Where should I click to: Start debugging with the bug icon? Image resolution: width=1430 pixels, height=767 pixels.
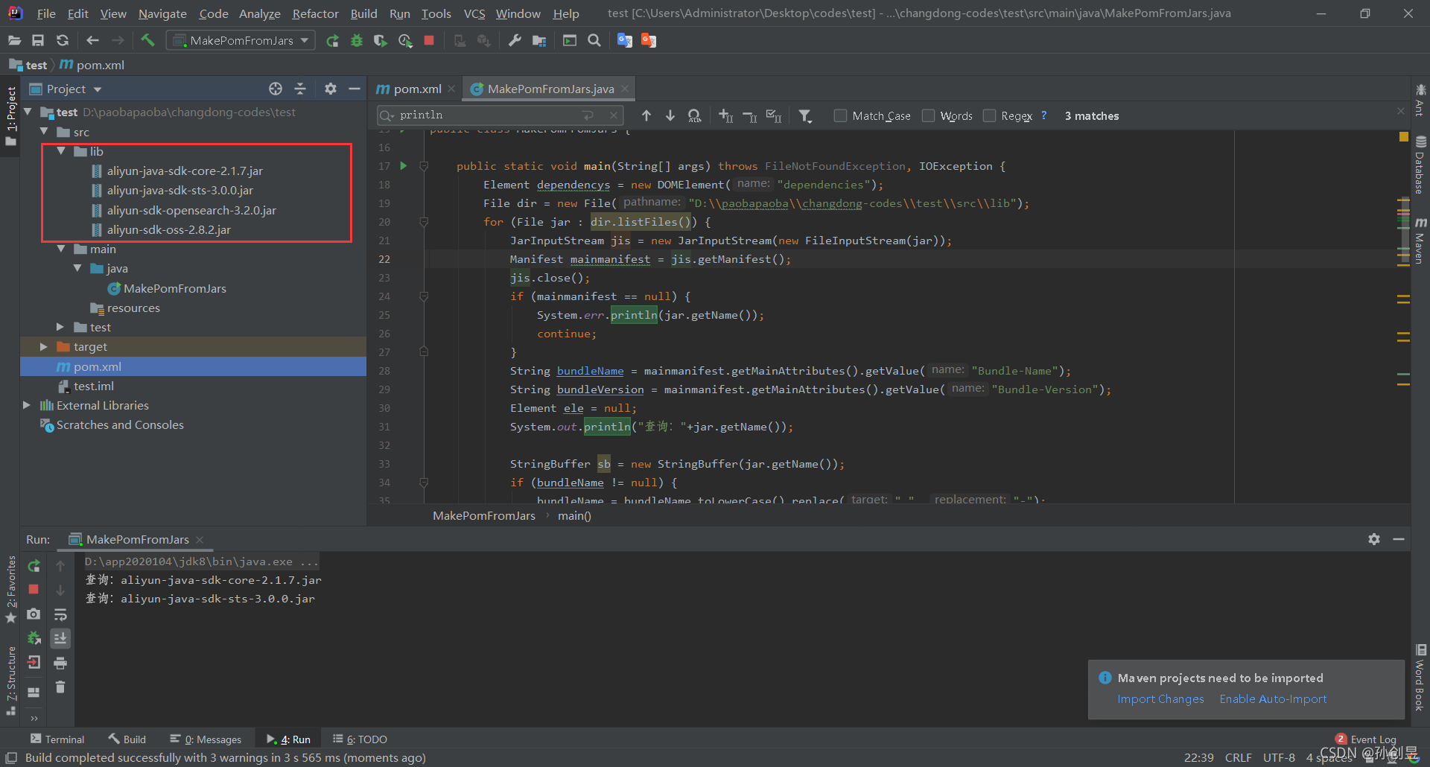pos(357,40)
